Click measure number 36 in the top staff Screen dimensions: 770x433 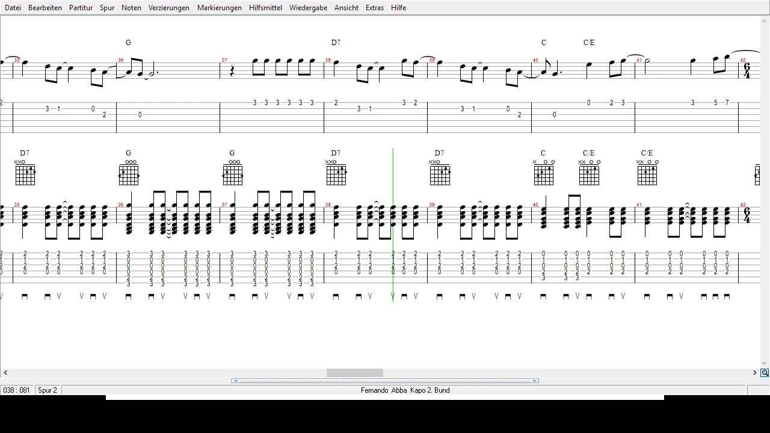tap(121, 60)
